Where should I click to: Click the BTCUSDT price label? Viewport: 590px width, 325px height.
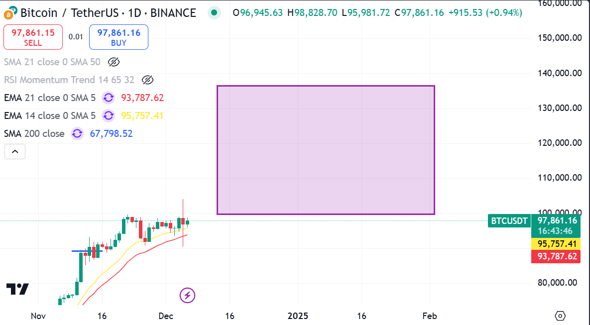tap(509, 221)
